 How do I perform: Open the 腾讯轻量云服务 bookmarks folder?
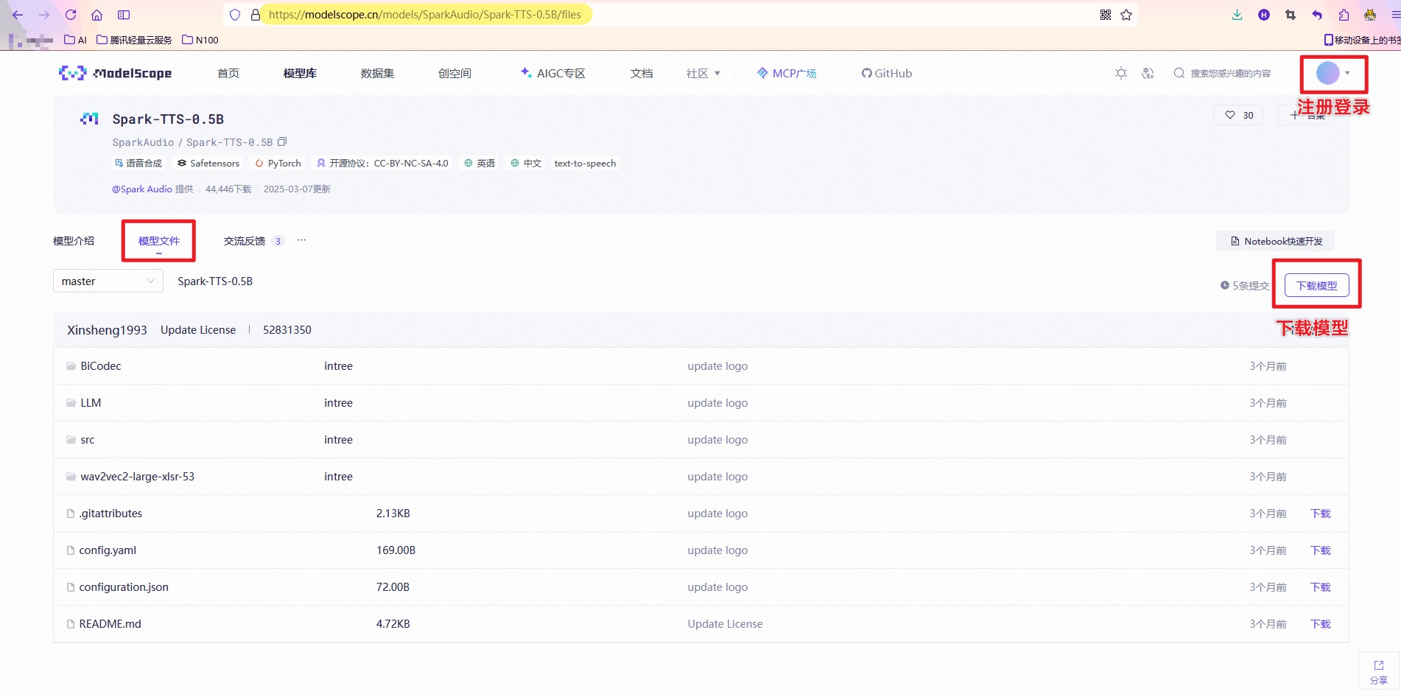click(134, 40)
